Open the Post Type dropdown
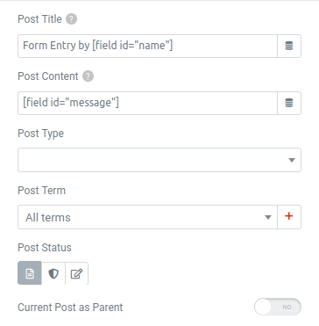The image size is (319, 326). (159, 160)
